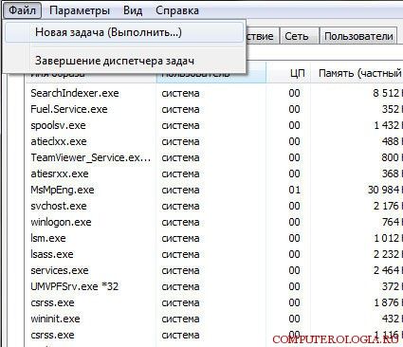Click the 2 232 memory value of lsass.exe
403x347 pixels.
click(386, 254)
